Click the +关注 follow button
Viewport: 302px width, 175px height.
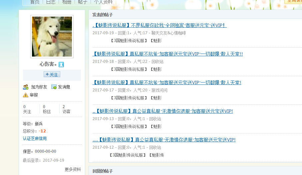tap(52, 74)
